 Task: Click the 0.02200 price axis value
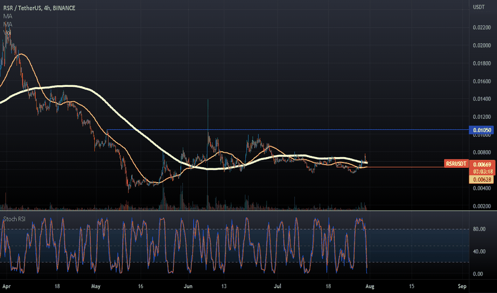point(482,28)
